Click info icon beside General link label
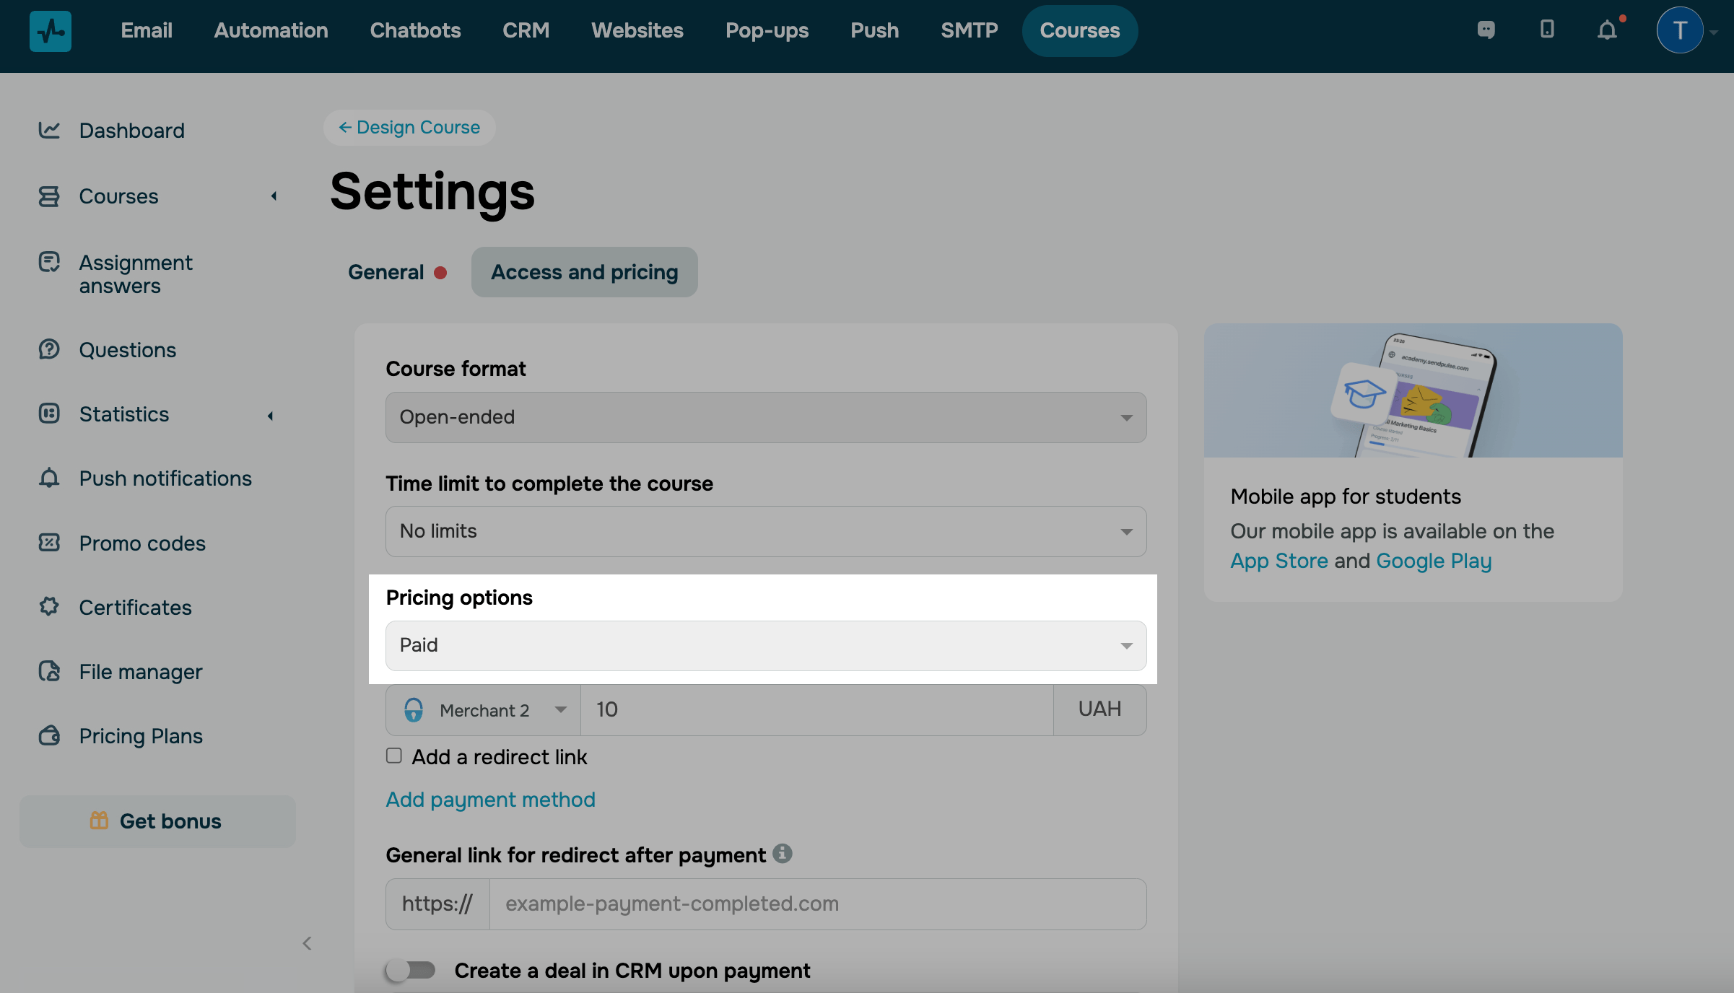Viewport: 1734px width, 993px height. click(783, 854)
